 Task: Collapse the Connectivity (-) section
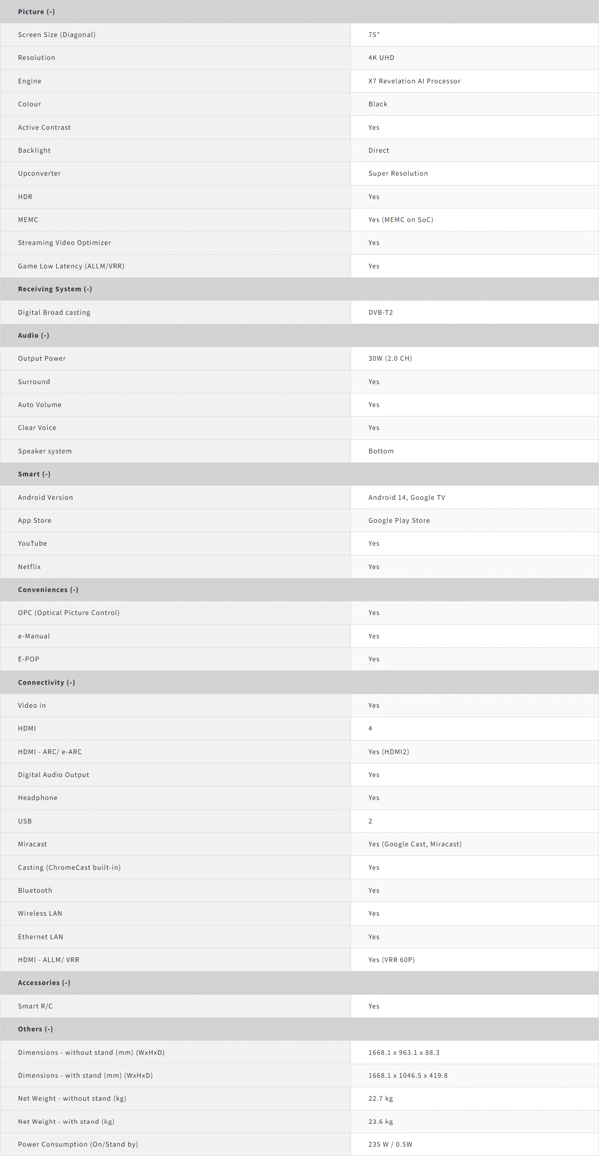pos(46,682)
